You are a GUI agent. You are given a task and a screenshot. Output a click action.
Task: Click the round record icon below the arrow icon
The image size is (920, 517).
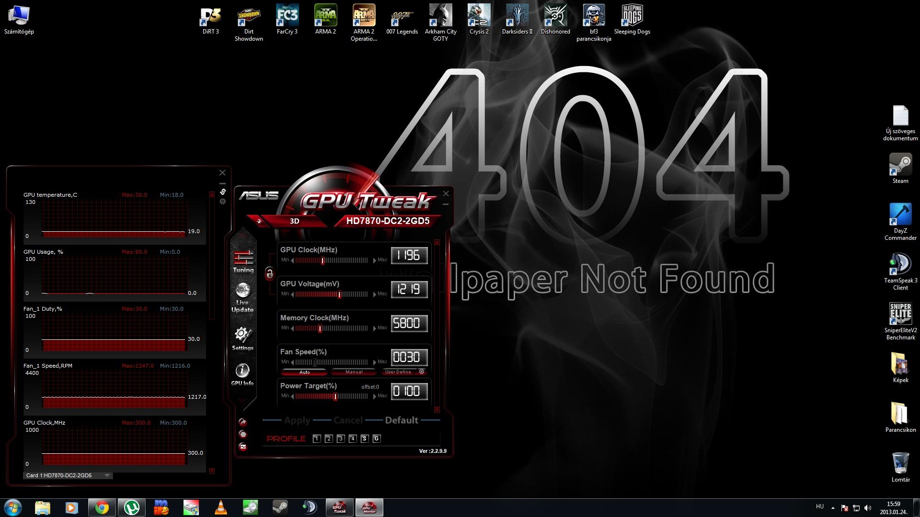(x=243, y=435)
